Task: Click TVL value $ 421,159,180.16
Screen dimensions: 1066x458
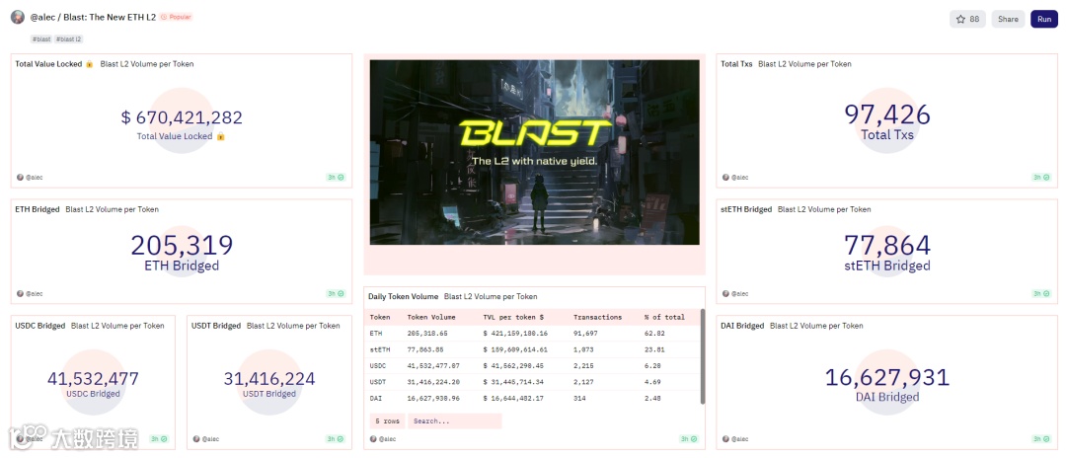Action: coord(514,334)
